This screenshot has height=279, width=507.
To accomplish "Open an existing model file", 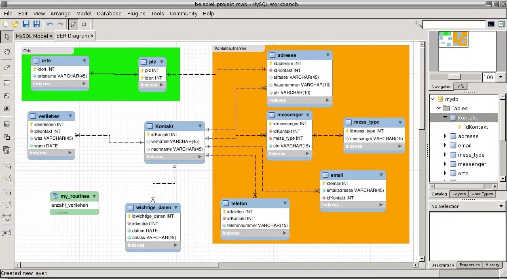I will pos(15,24).
